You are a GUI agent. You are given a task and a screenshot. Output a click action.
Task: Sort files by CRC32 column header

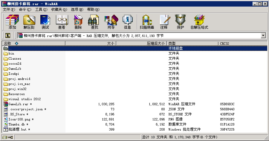[242, 44]
